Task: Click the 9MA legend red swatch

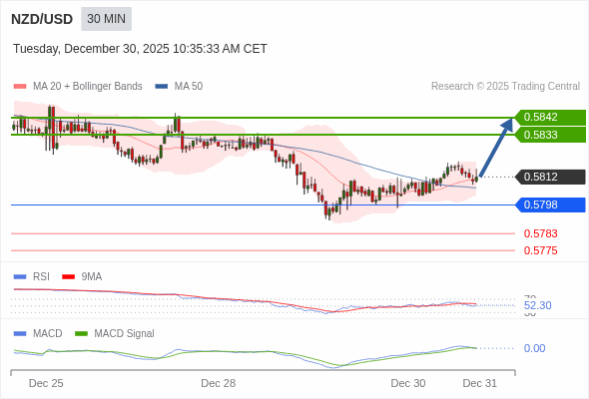Action: (x=68, y=277)
